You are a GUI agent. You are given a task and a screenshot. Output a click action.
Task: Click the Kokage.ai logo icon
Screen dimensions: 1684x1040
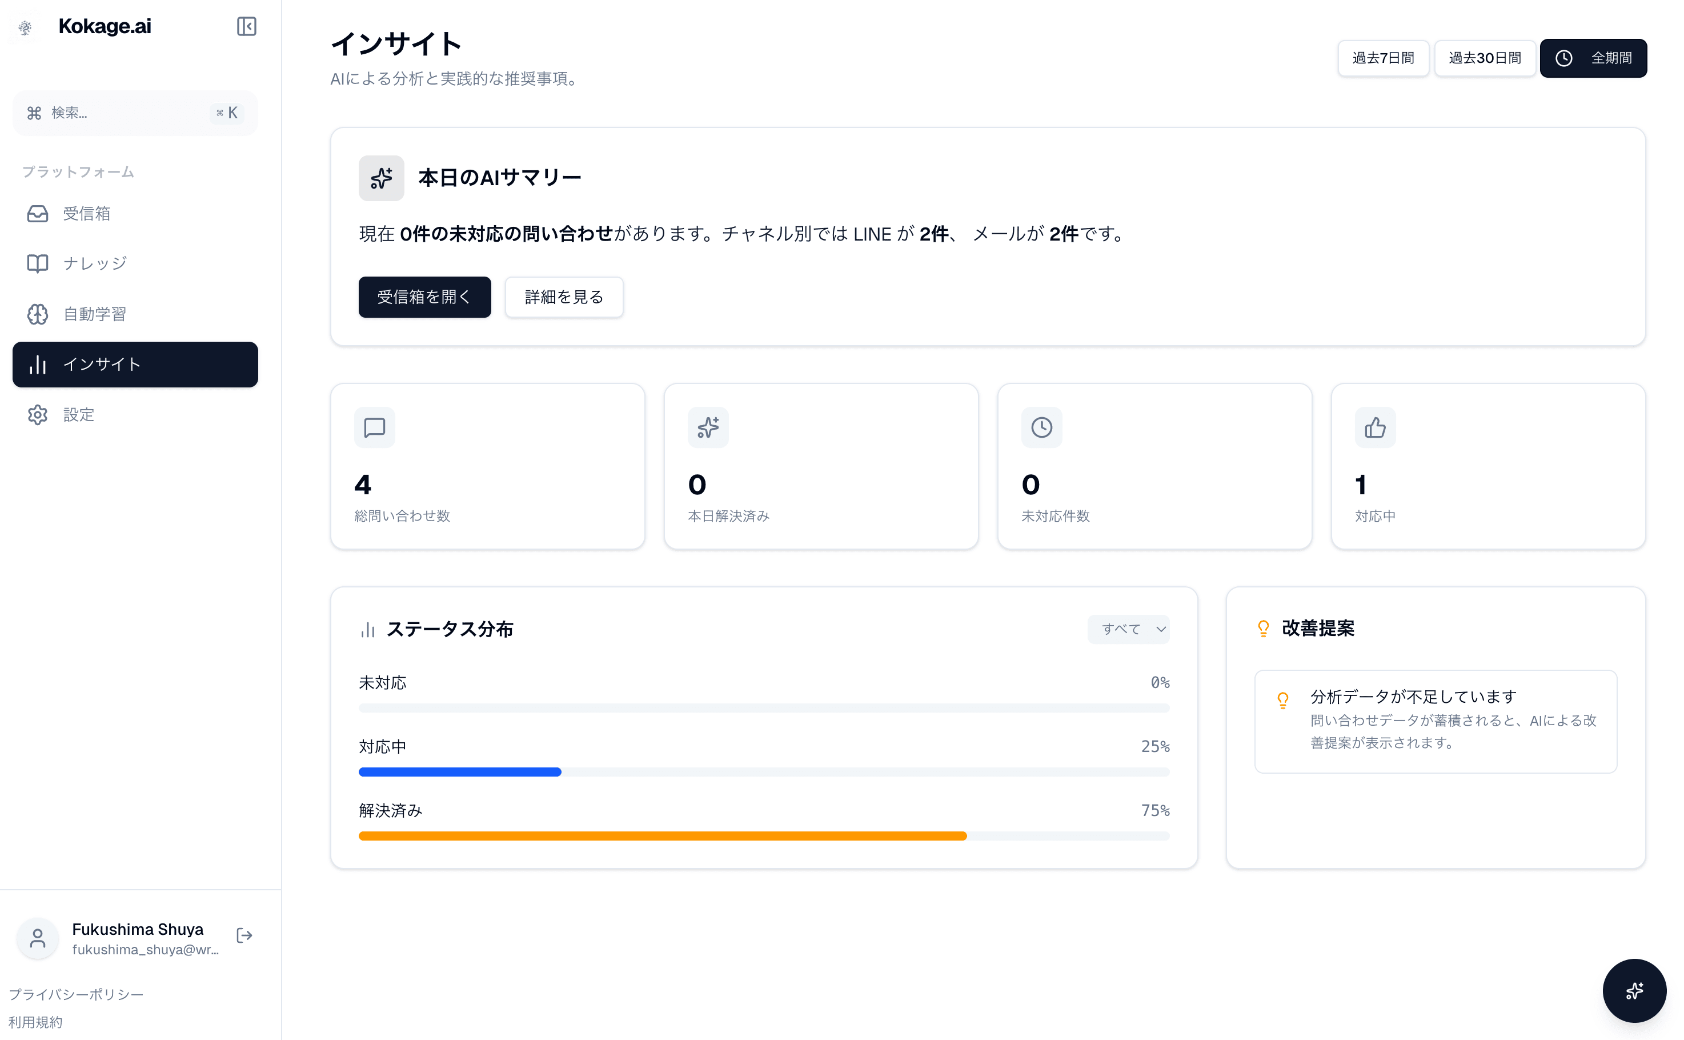click(25, 27)
